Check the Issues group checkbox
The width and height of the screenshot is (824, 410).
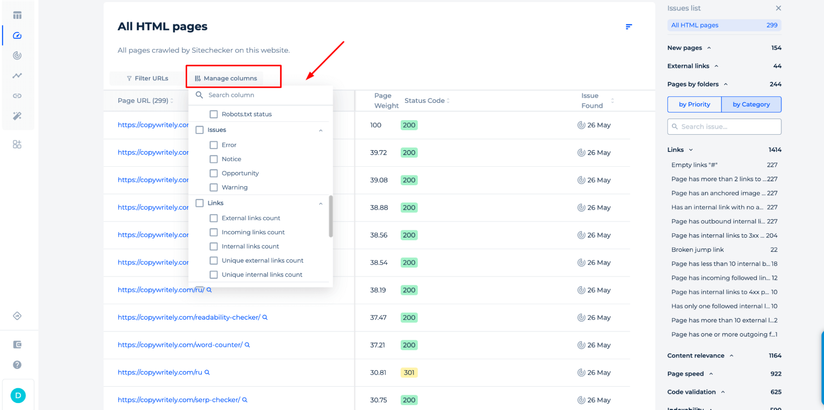(200, 130)
